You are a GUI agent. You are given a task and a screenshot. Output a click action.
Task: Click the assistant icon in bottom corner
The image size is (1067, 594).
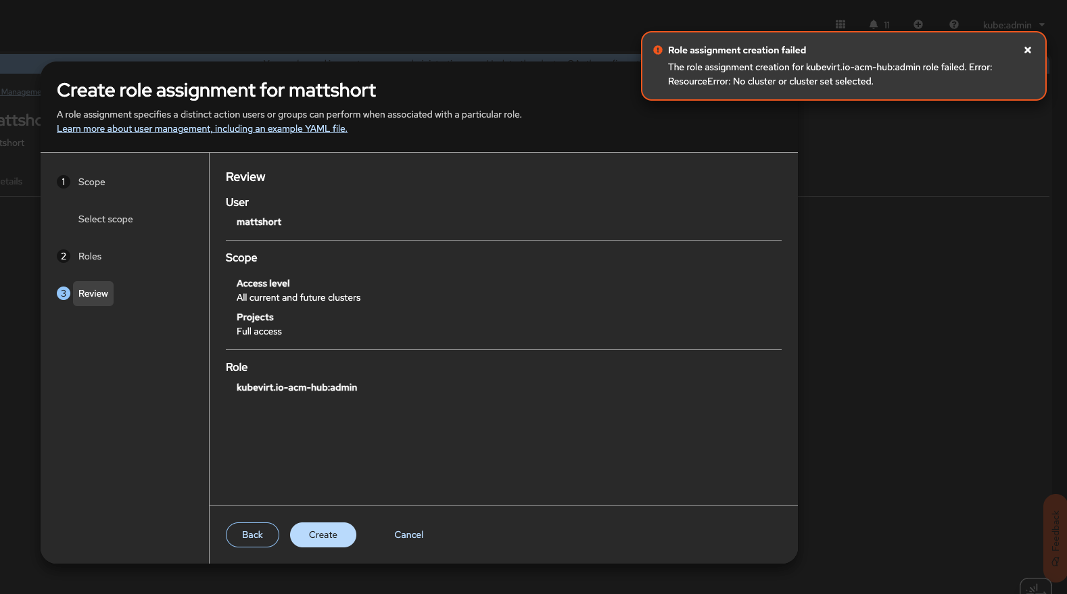[1035, 587]
